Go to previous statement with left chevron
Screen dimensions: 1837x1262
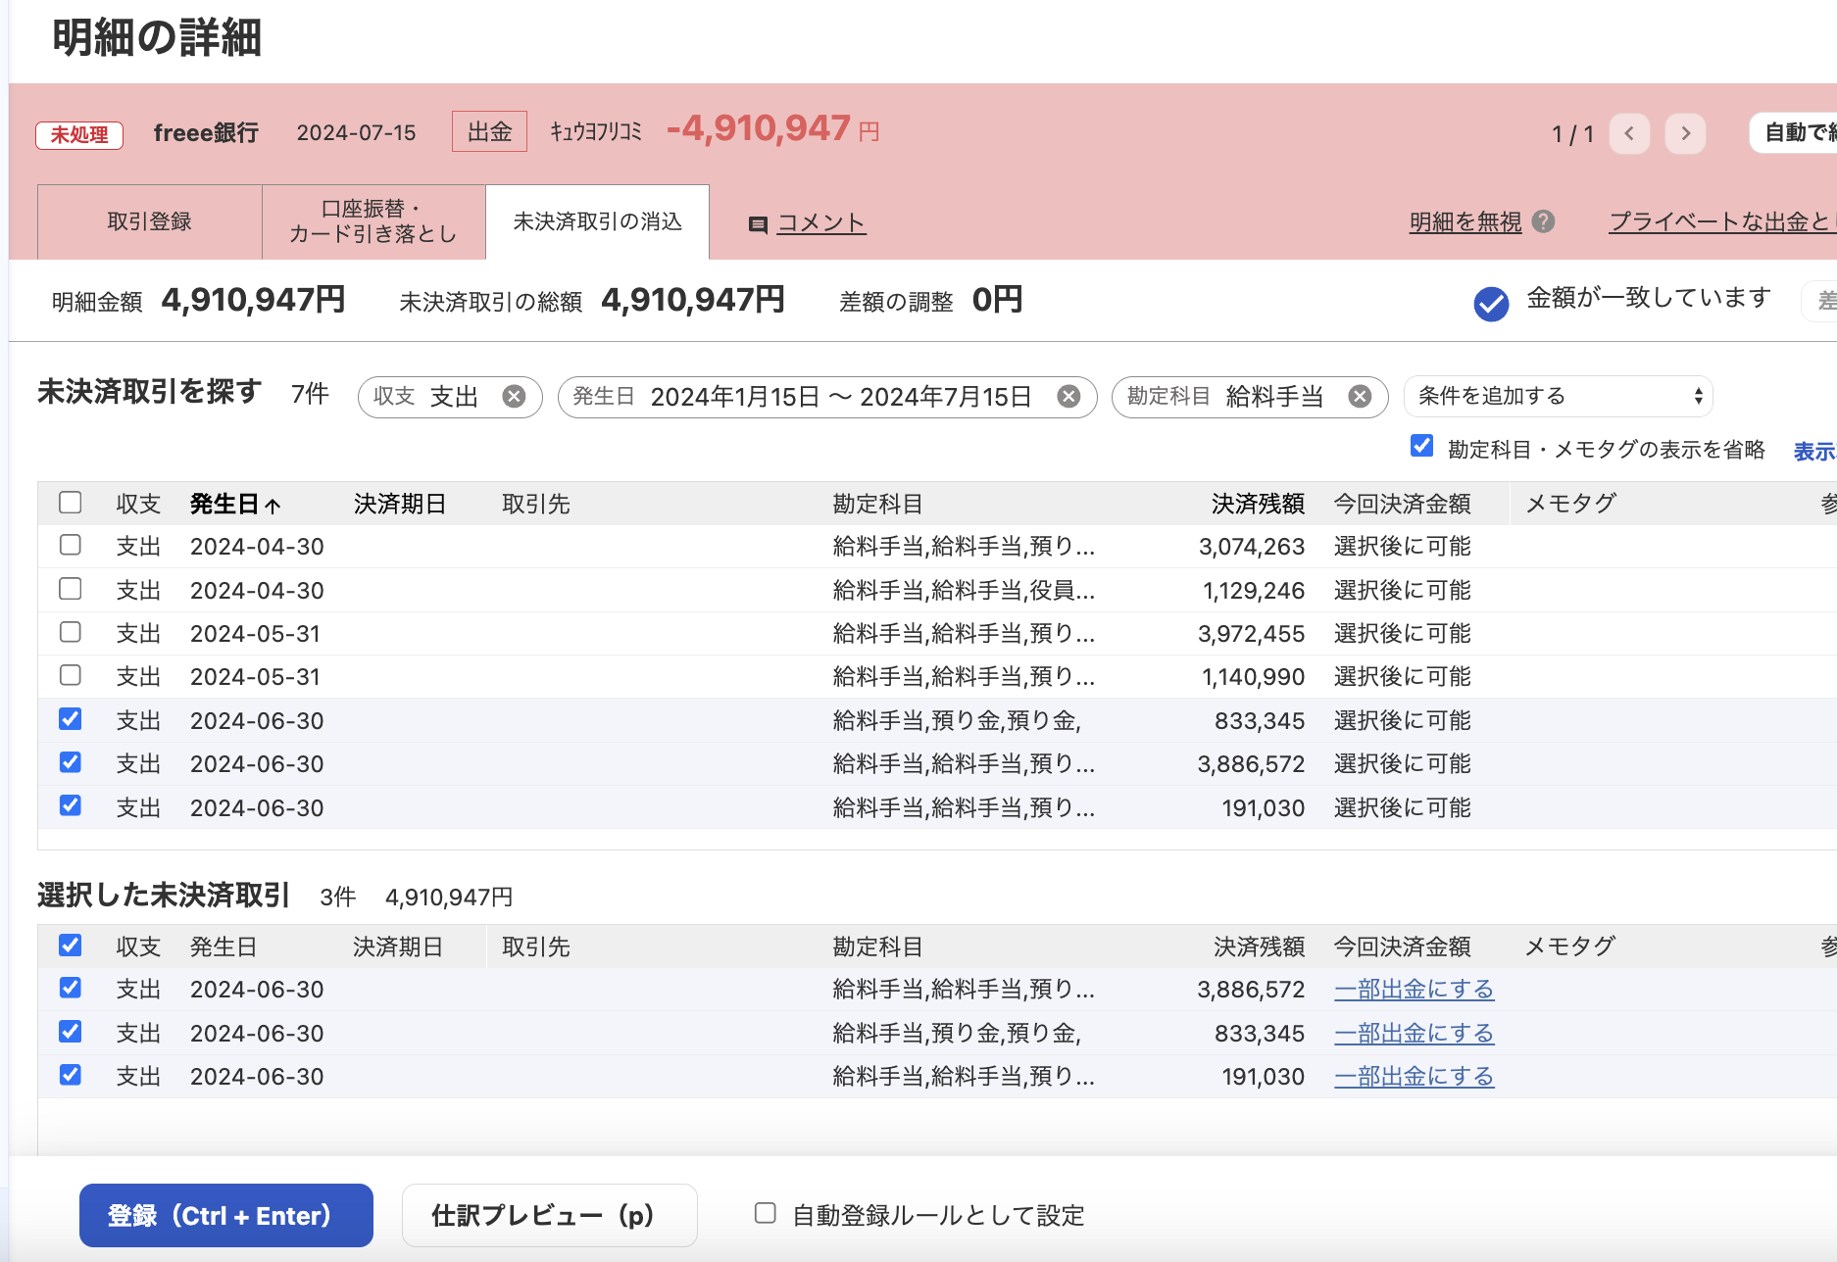[x=1629, y=133]
